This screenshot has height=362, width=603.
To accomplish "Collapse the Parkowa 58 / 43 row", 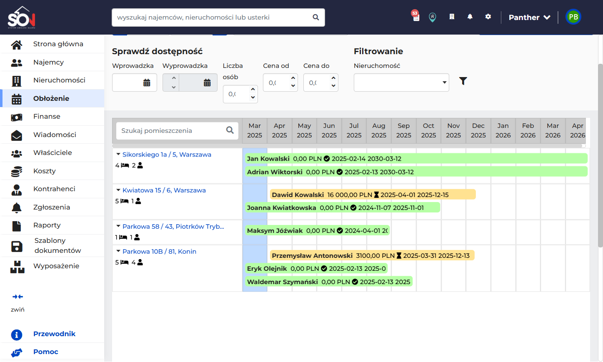I will pyautogui.click(x=118, y=227).
